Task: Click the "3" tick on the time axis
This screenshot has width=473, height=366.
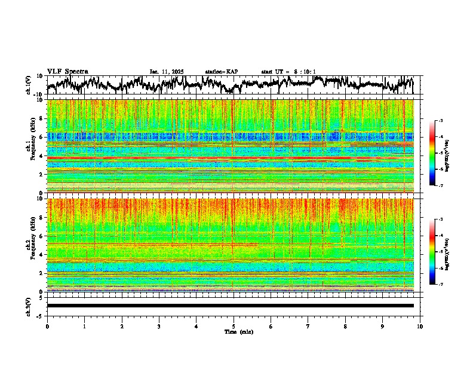Action: click(x=159, y=327)
